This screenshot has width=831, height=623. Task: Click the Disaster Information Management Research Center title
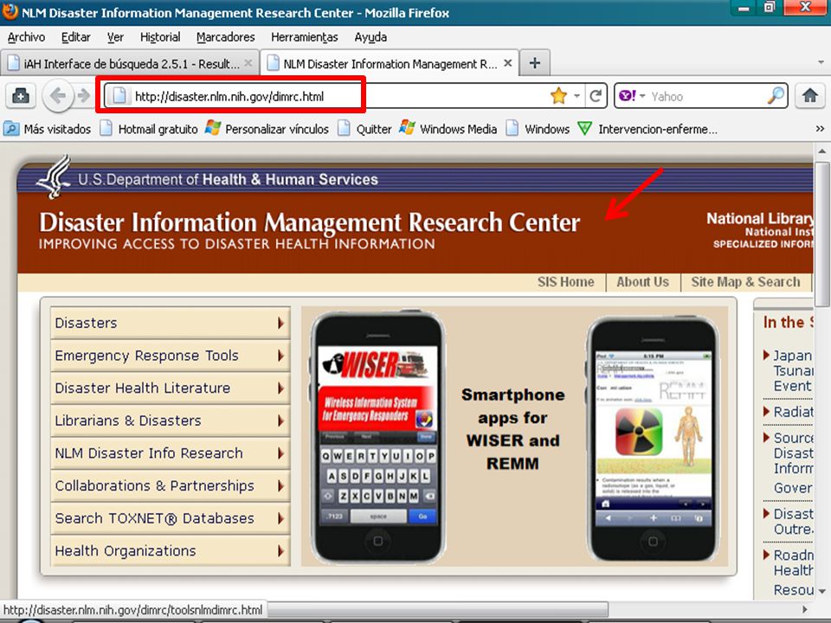click(310, 222)
